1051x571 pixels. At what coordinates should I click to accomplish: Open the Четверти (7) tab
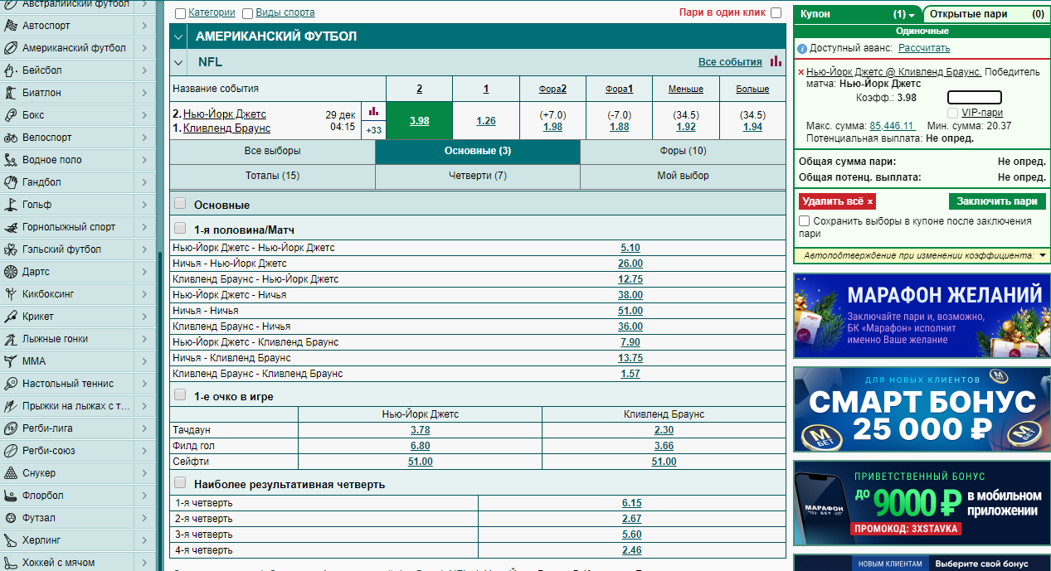click(478, 176)
